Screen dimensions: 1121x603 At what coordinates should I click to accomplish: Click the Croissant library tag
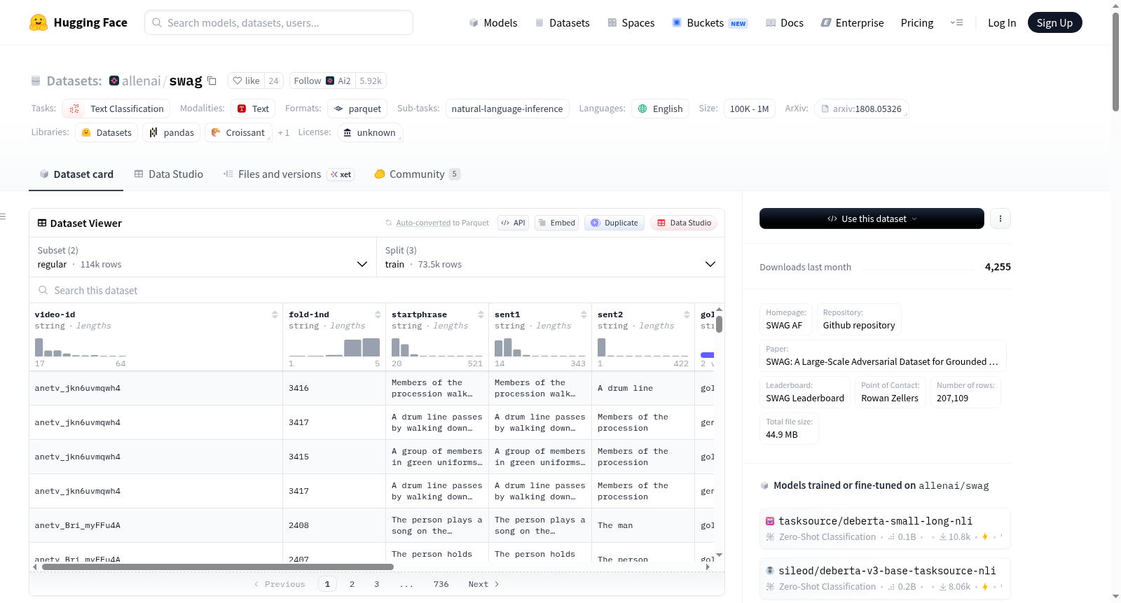point(238,132)
